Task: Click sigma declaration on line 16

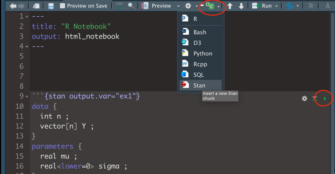Action: (83, 166)
